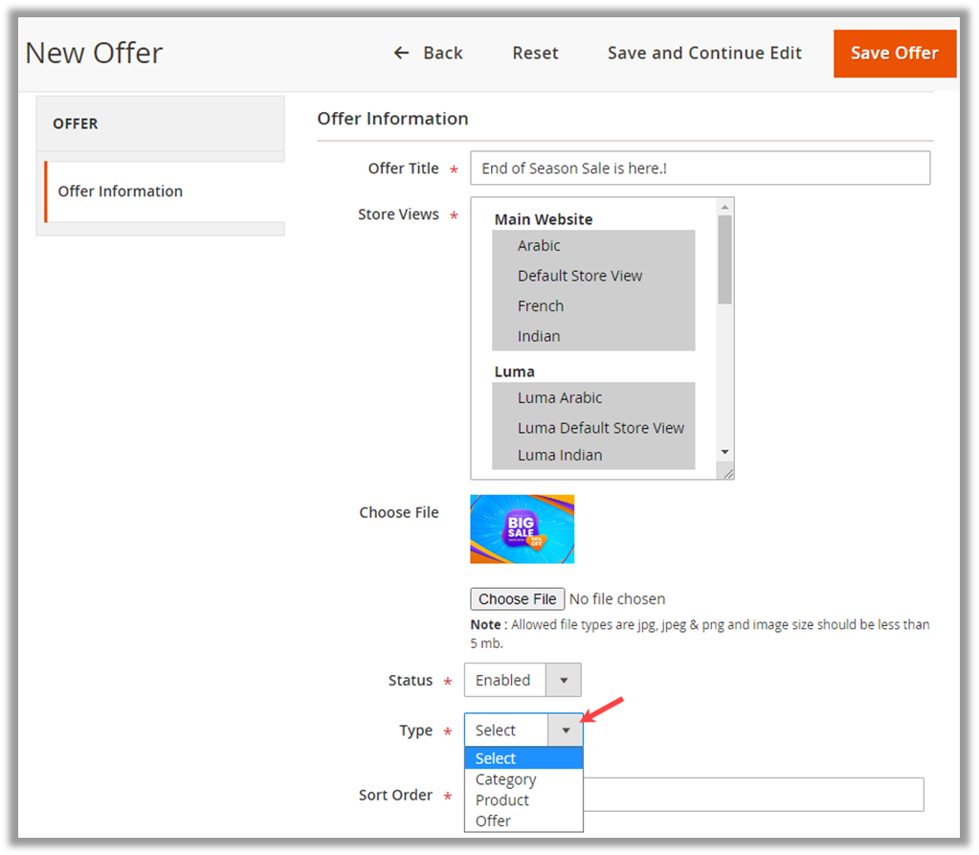
Task: Pick Luma Default Store View entry
Action: coord(600,428)
